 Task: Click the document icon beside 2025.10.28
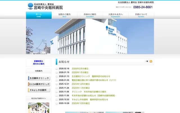[57, 103]
